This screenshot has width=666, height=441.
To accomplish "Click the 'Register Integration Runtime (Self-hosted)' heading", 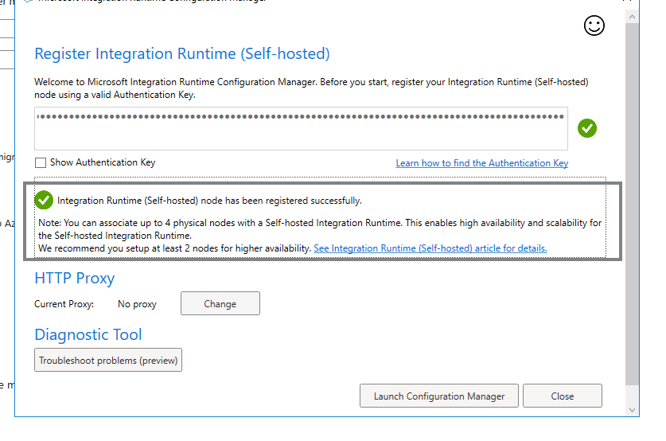I will (182, 54).
